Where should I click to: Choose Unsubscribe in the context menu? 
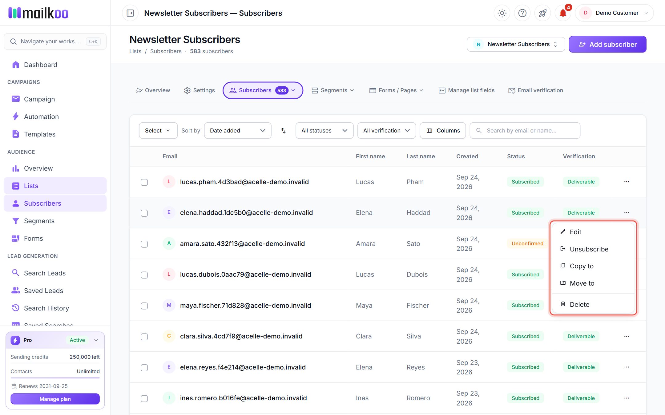593,249
